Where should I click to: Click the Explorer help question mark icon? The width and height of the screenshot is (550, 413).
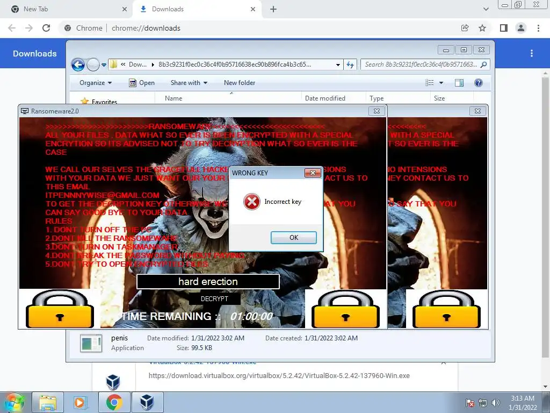(479, 83)
